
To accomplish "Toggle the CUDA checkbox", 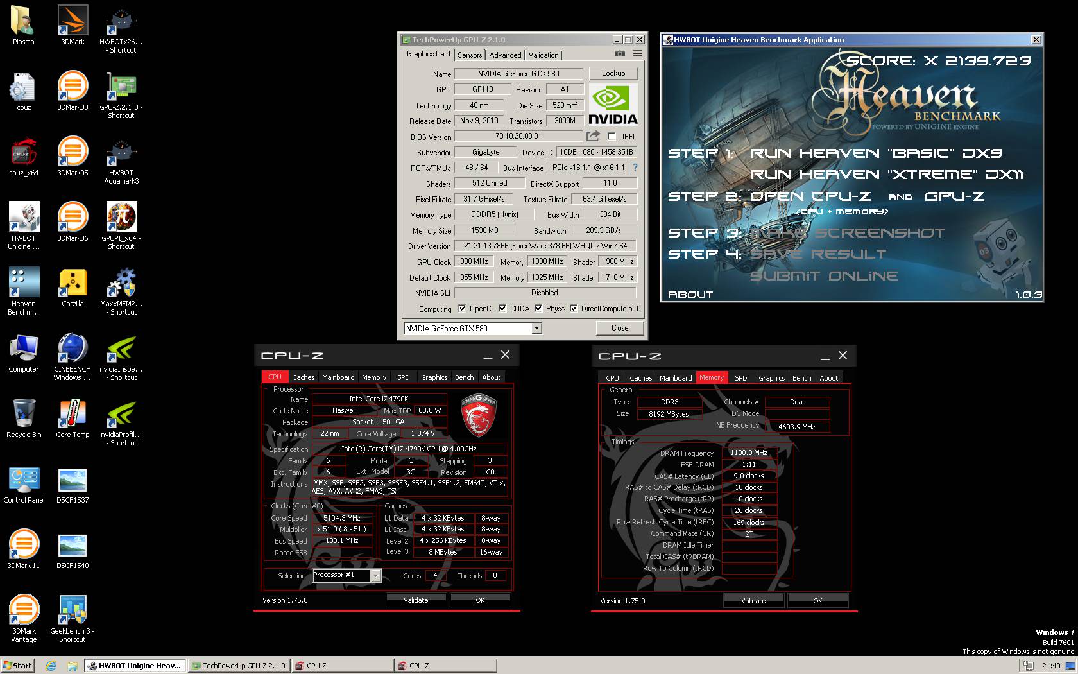I will pyautogui.click(x=502, y=309).
